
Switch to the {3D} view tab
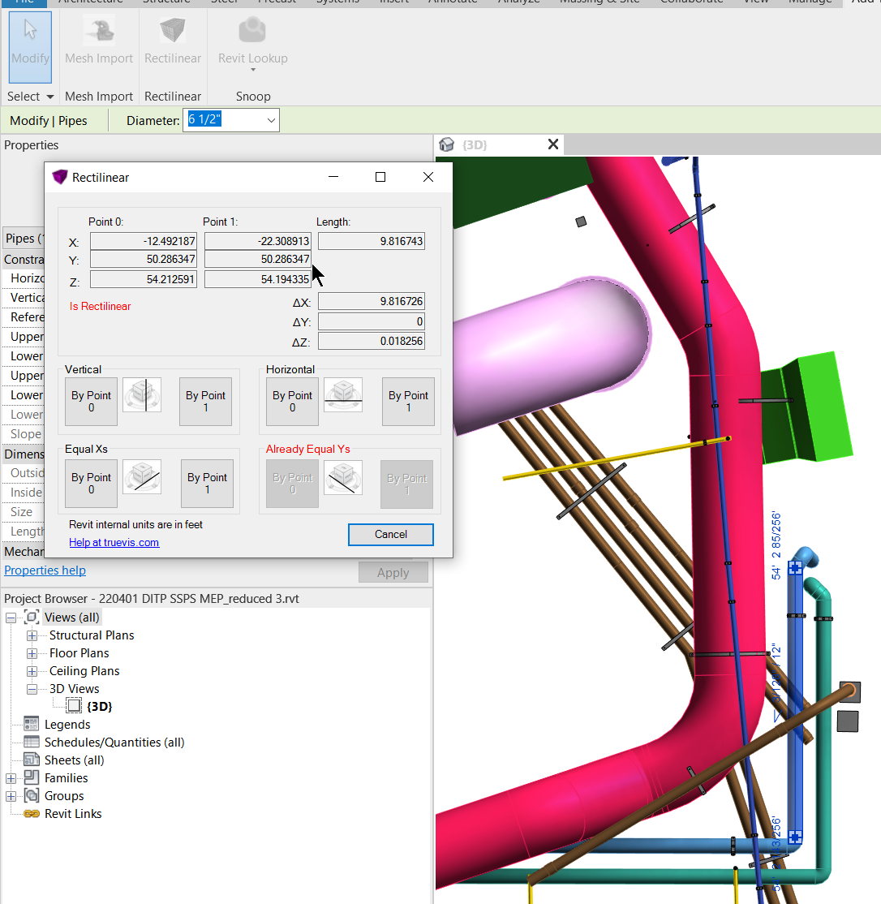pyautogui.click(x=475, y=144)
